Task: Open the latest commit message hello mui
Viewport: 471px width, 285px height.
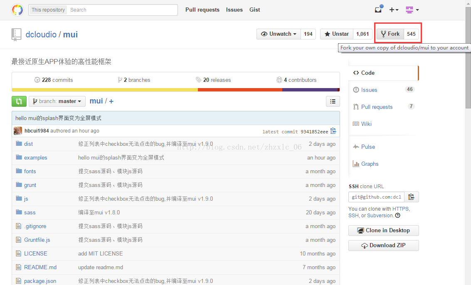Action: tap(58, 118)
